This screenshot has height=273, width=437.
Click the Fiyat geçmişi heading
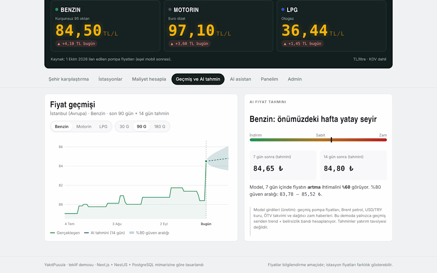click(72, 104)
